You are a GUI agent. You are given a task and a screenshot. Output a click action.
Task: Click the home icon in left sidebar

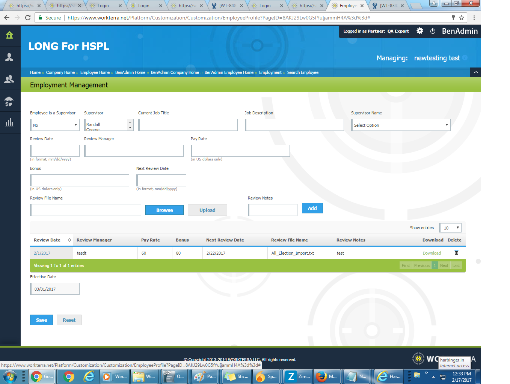pos(9,35)
